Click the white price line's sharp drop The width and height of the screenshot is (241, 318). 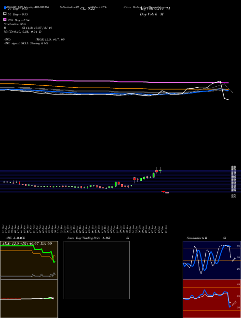coord(223,90)
